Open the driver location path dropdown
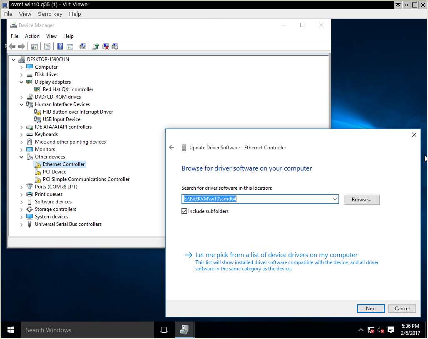 (335, 199)
